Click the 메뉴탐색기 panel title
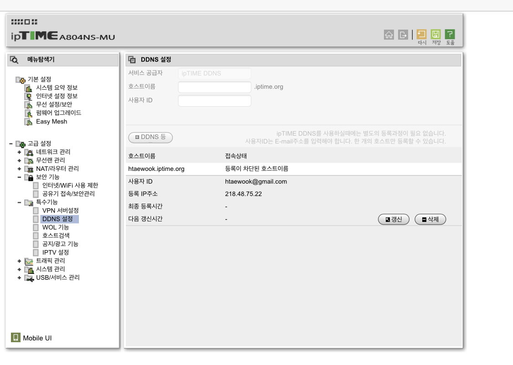Image resolution: width=513 pixels, height=365 pixels. (41, 60)
